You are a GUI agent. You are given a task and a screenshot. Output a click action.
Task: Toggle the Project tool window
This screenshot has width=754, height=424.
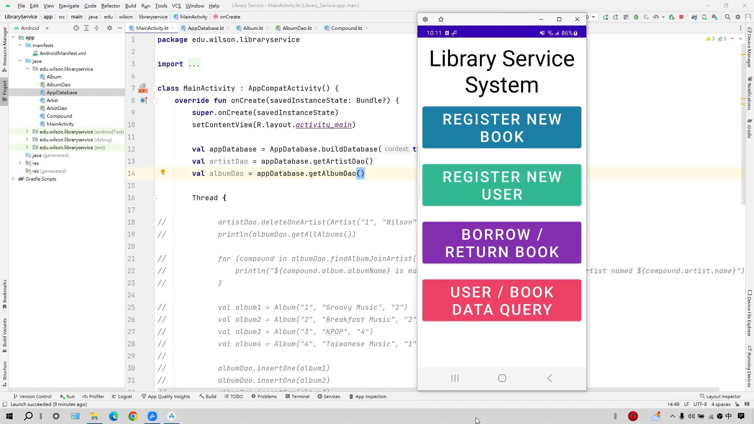[x=5, y=90]
